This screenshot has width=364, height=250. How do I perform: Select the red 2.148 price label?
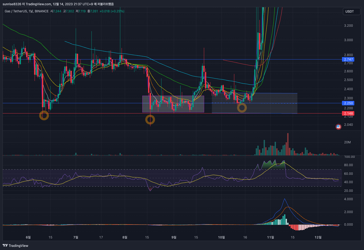coord(348,113)
